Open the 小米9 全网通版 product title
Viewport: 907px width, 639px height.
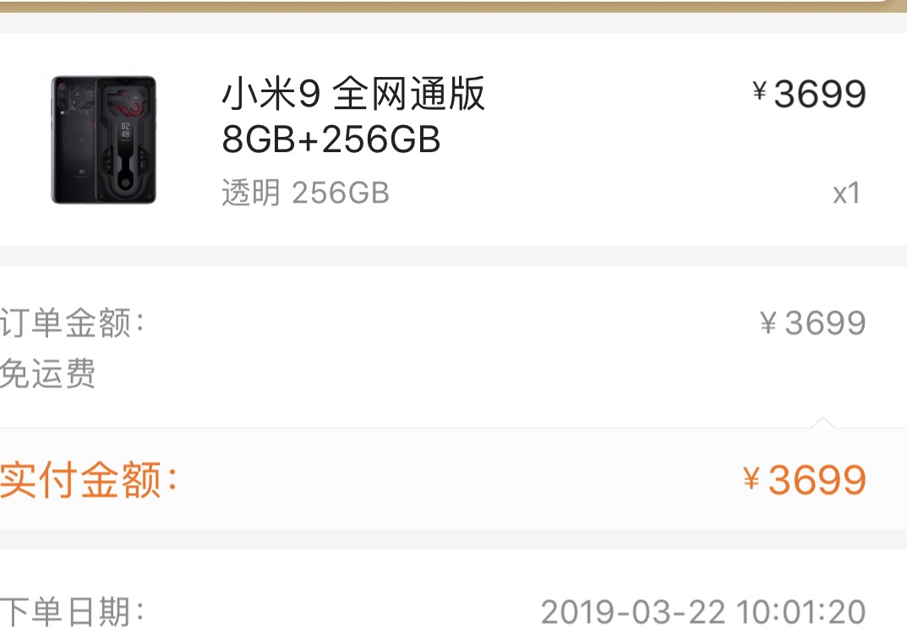coord(352,94)
